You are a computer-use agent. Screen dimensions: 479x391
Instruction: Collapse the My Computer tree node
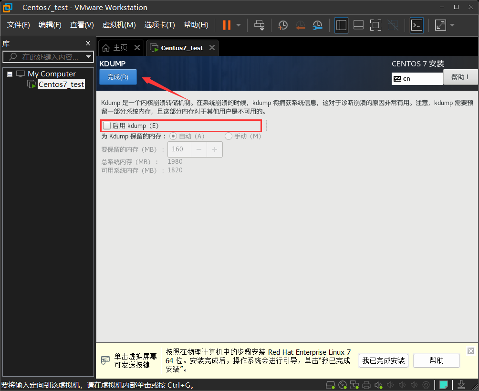point(10,74)
